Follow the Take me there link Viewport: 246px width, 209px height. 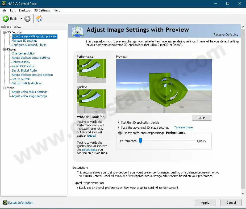click(184, 127)
